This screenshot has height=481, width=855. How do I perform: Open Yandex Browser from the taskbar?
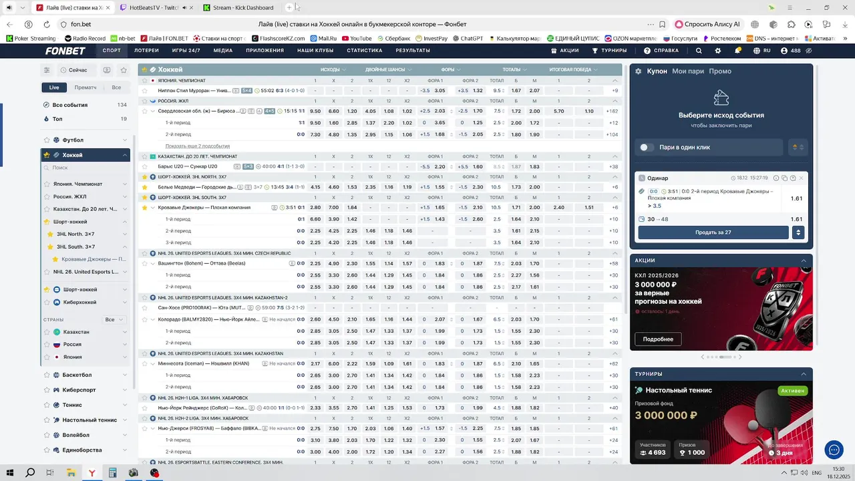coord(92,473)
